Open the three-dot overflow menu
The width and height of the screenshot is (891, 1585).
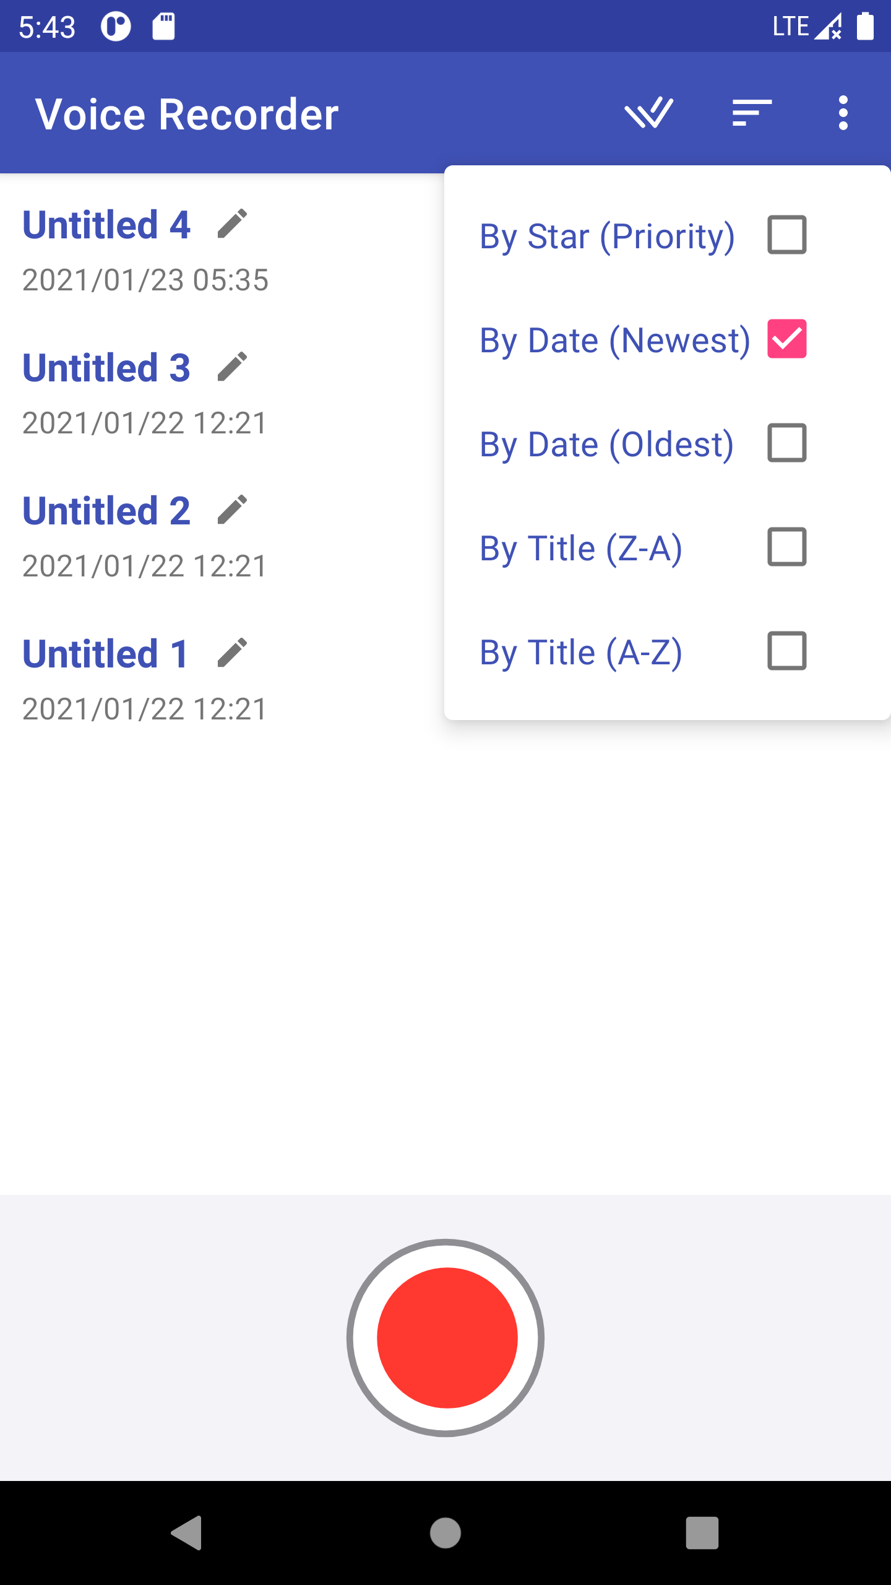pos(843,113)
